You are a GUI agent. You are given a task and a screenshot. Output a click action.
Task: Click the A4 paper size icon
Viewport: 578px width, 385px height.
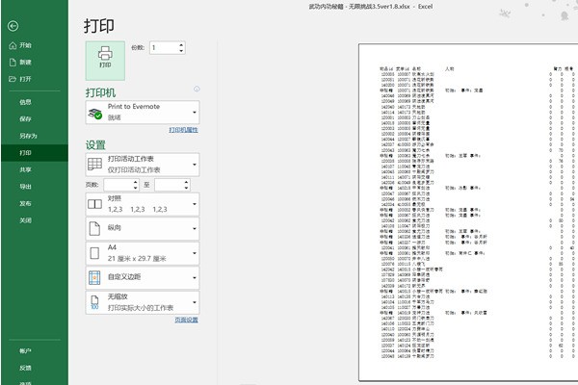(94, 253)
